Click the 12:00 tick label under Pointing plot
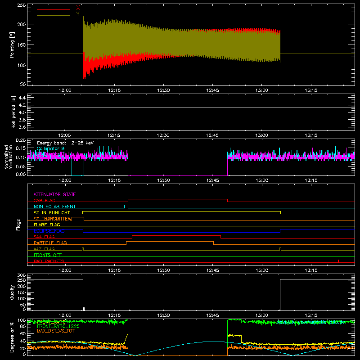The height and width of the screenshot is (360, 360). click(65, 90)
